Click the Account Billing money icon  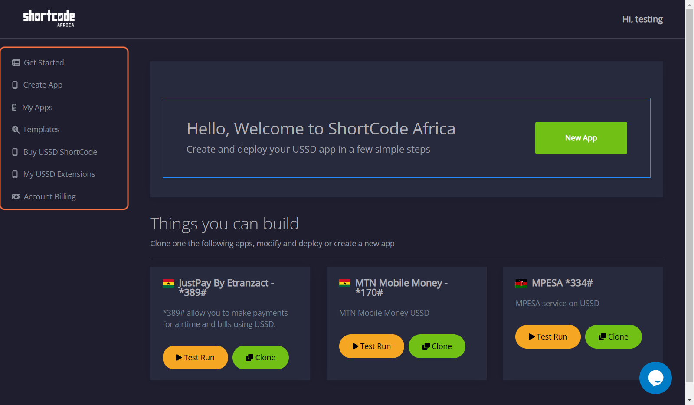(x=16, y=197)
